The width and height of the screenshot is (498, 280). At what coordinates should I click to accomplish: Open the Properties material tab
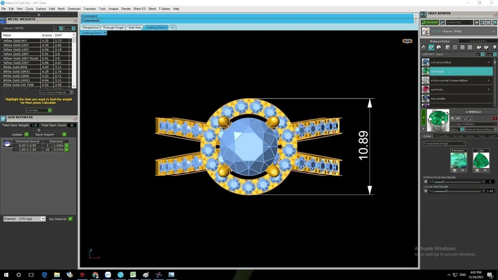point(442,136)
